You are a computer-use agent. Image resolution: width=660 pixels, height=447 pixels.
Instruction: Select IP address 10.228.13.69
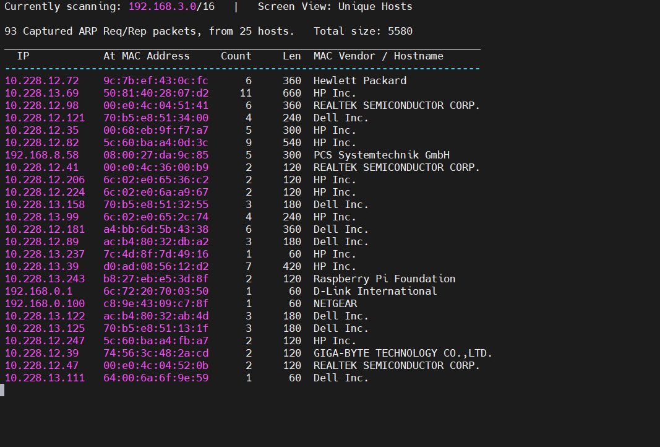(x=41, y=93)
